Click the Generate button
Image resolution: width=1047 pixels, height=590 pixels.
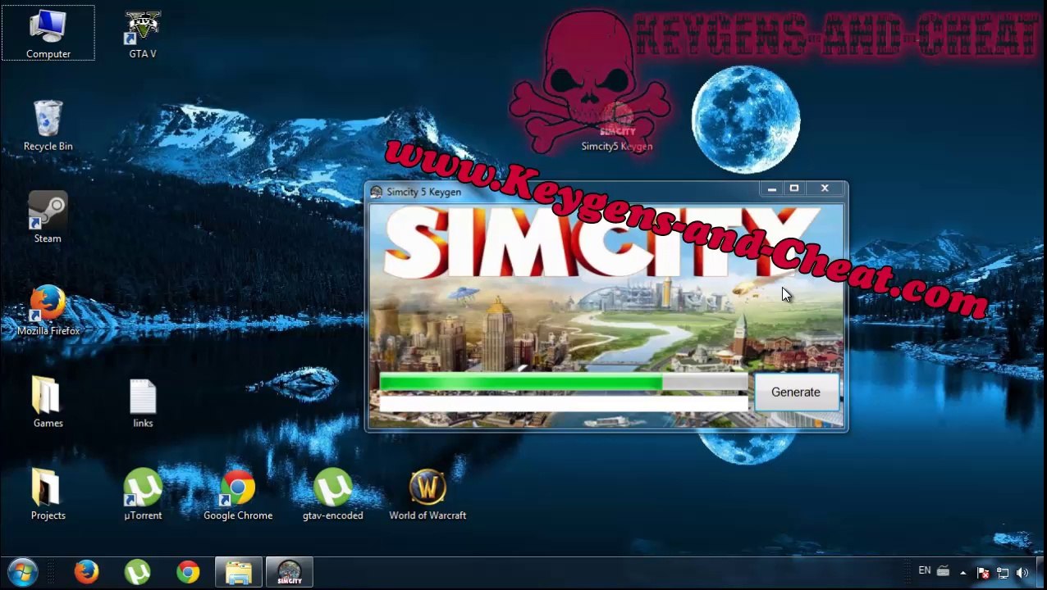click(x=796, y=392)
